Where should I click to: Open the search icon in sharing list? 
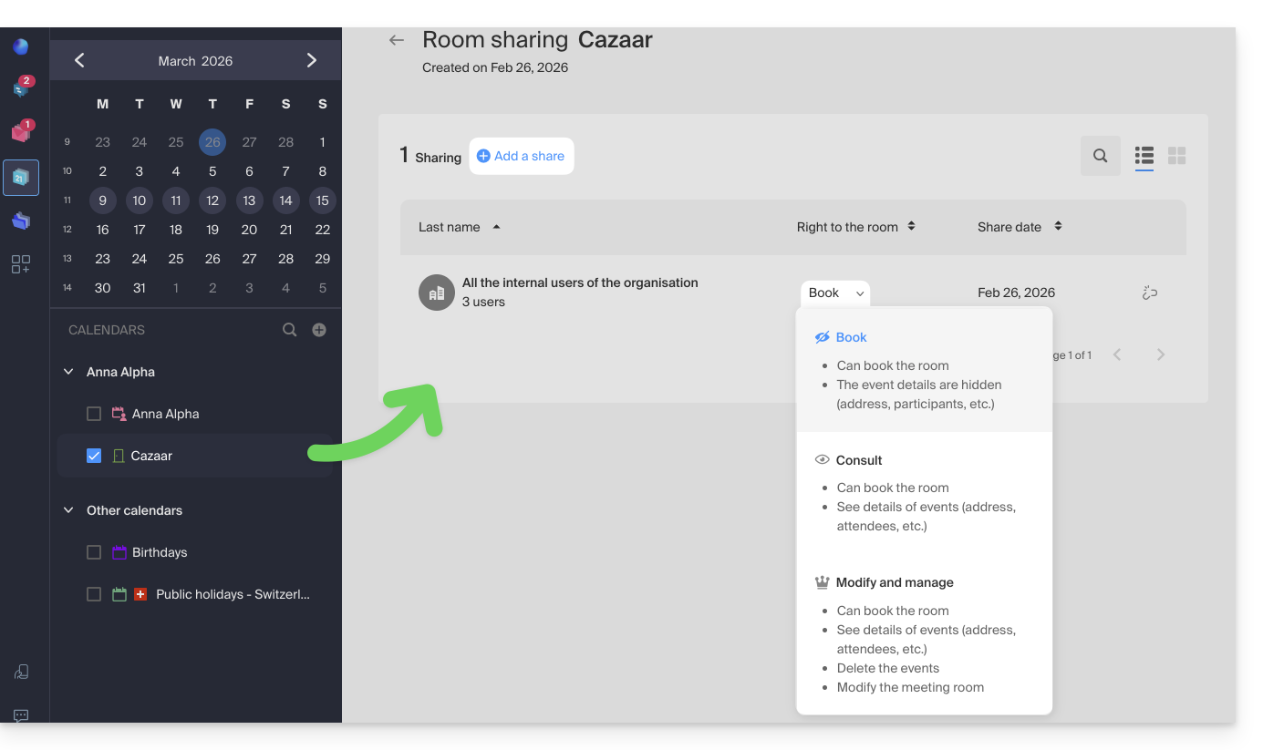click(x=1100, y=156)
